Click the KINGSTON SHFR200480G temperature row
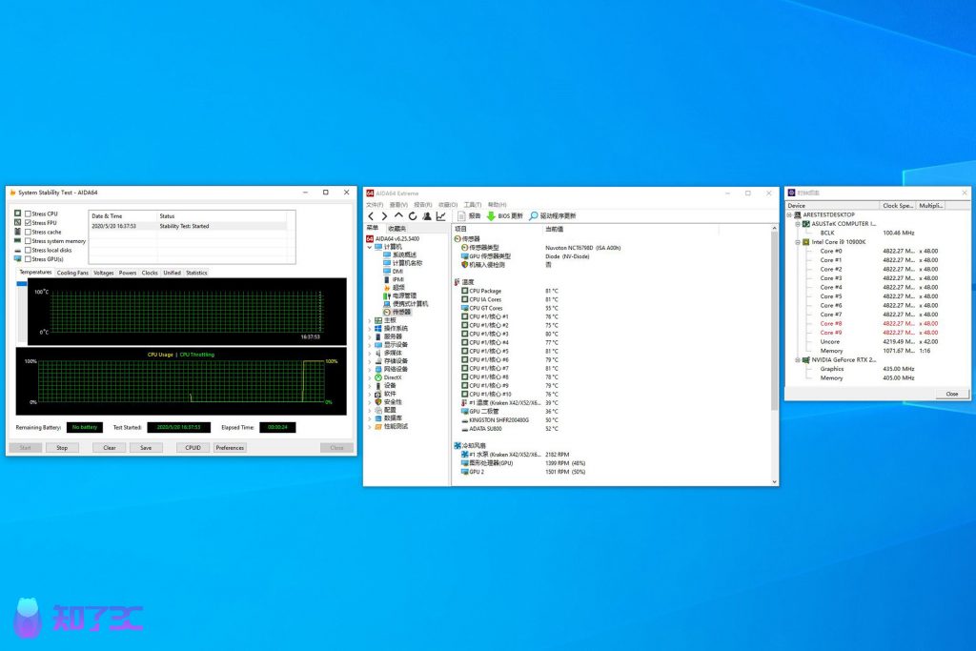This screenshot has height=651, width=976. pos(510,420)
